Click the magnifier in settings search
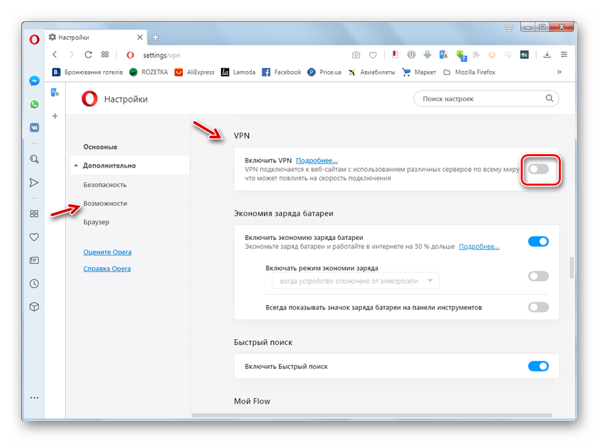This screenshot has width=599, height=443. pos(549,99)
